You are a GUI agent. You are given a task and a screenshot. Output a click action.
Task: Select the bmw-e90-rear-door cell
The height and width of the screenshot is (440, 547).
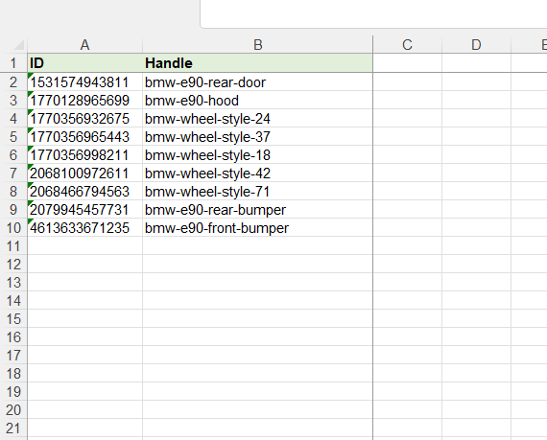point(257,82)
